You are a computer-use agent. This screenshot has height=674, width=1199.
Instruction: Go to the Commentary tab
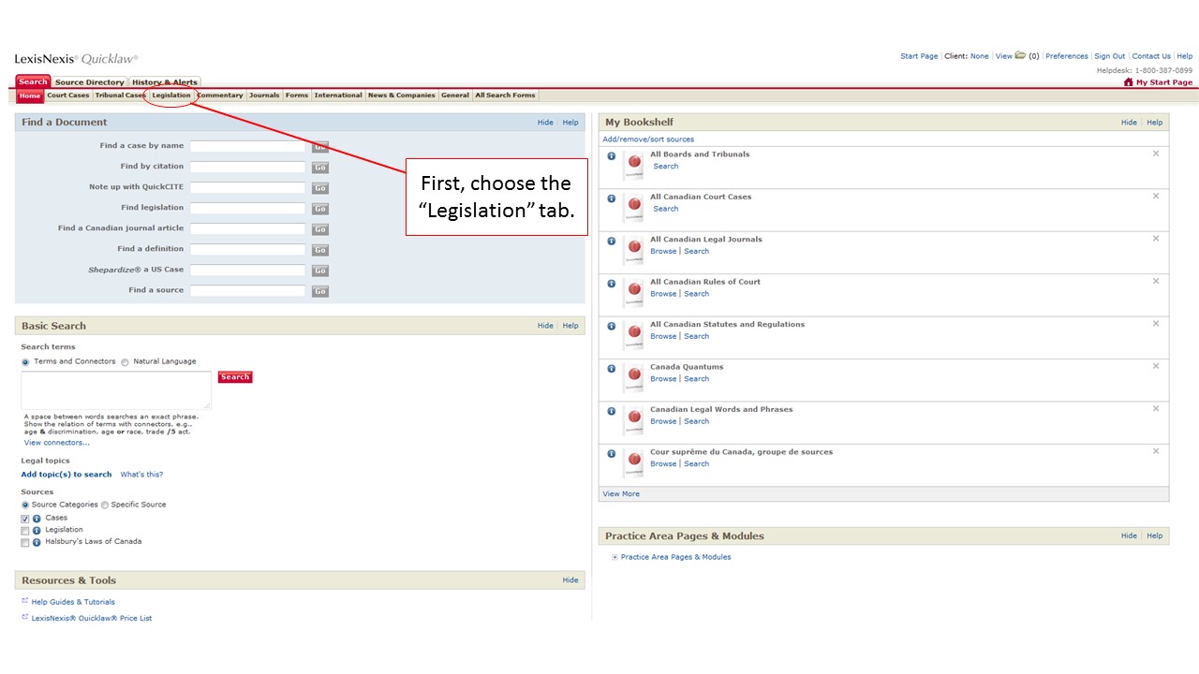[x=220, y=95]
